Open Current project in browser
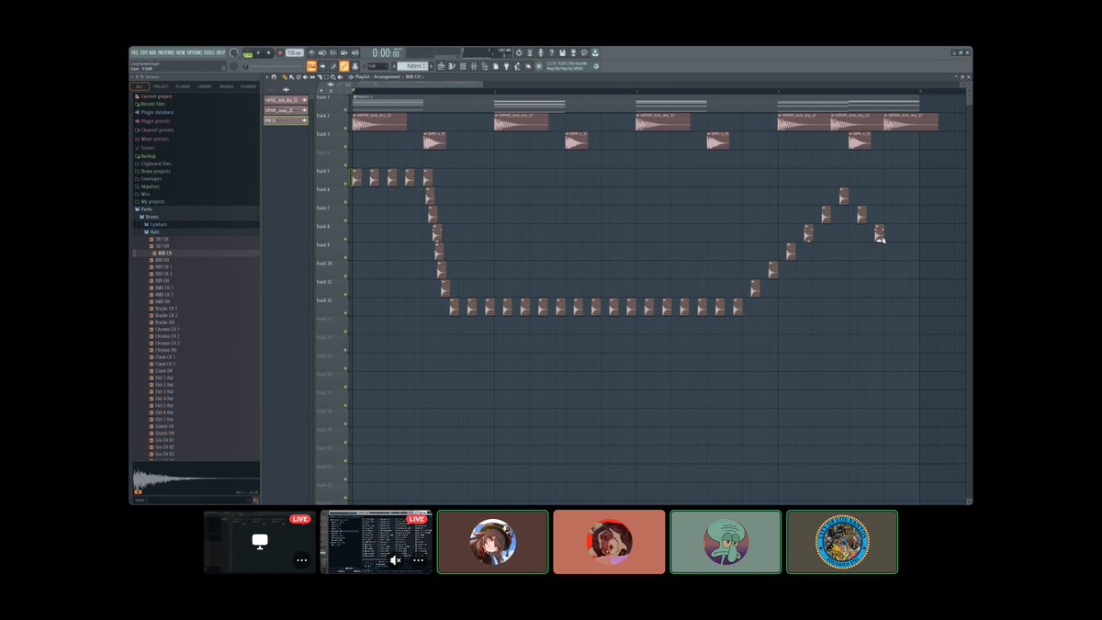 156,96
